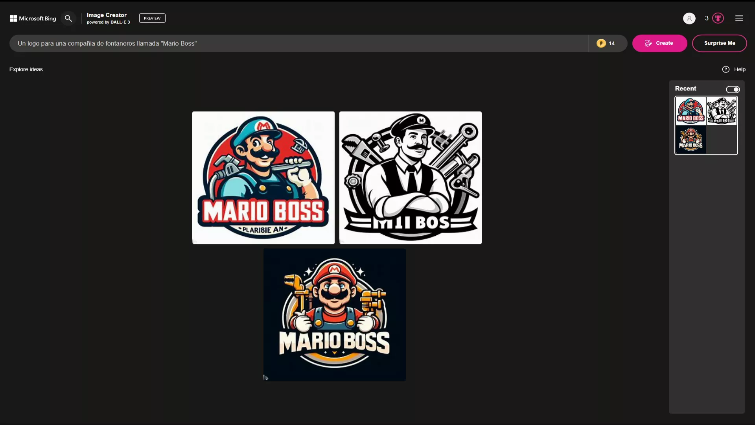The image size is (755, 425).
Task: Open the black-and-white plumber logo image
Action: click(410, 177)
